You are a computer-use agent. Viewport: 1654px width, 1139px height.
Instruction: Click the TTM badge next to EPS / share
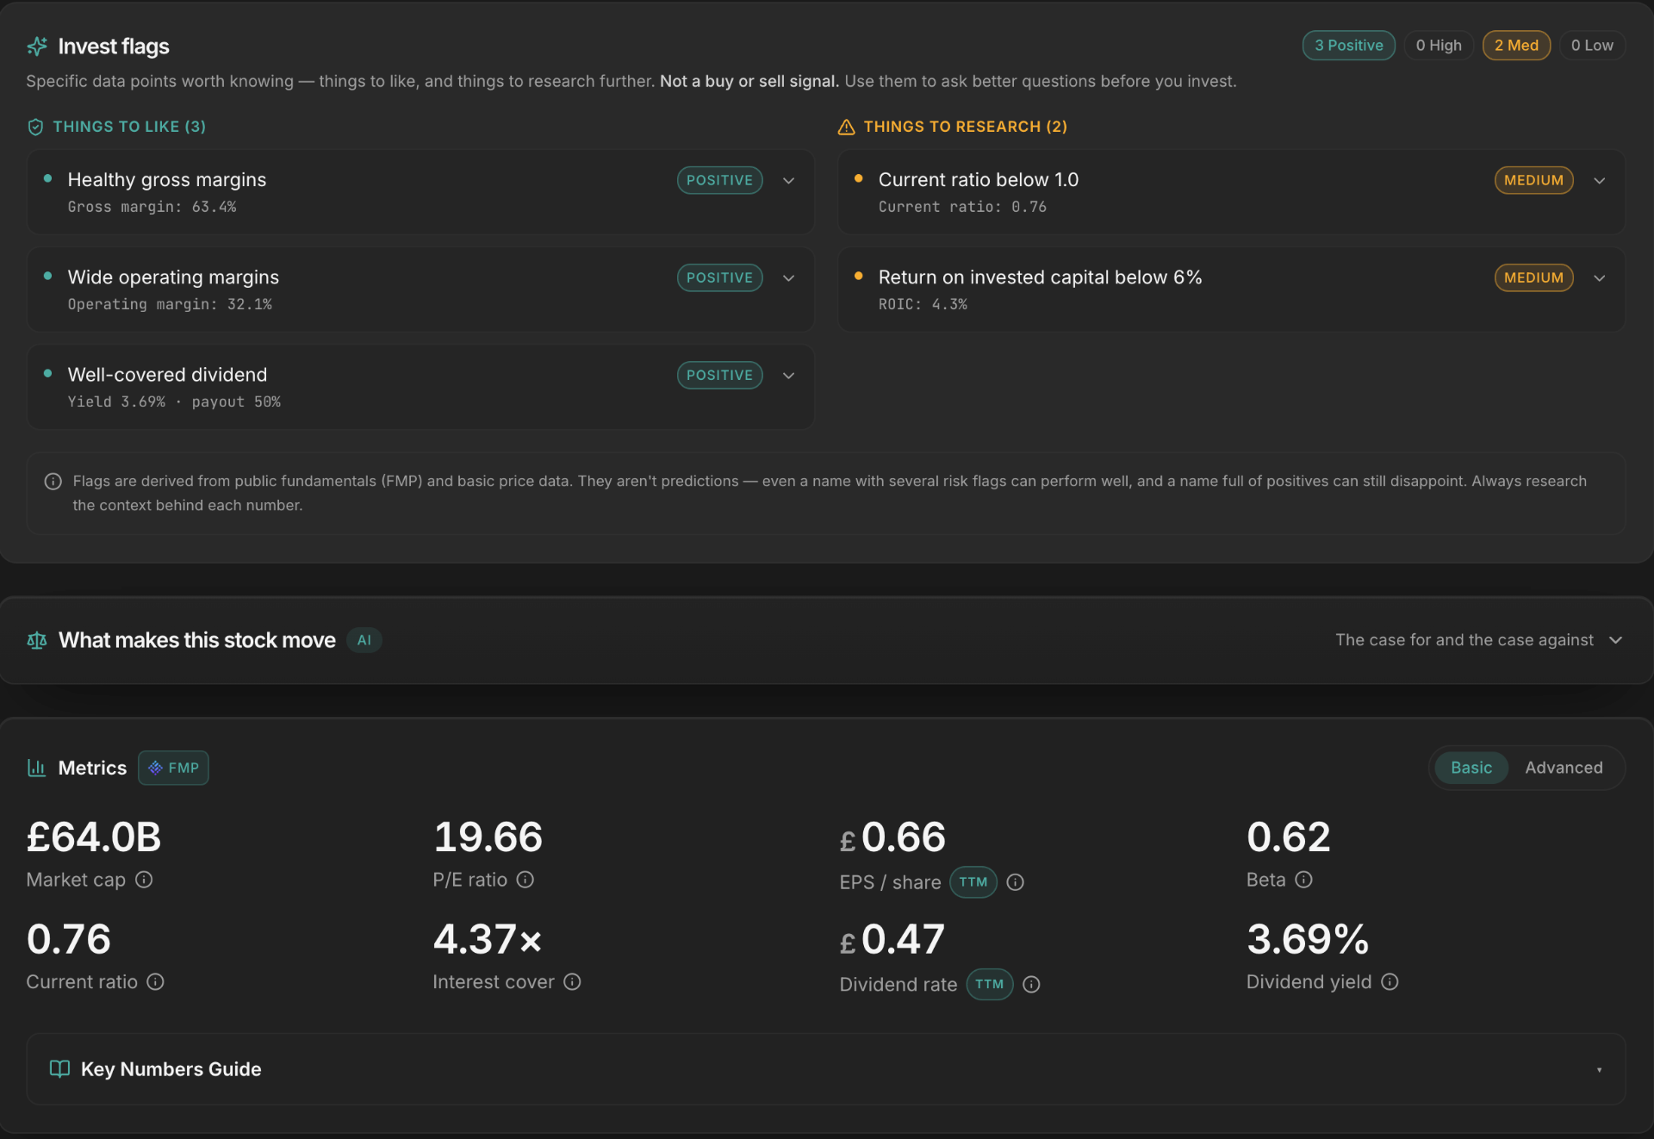973,882
